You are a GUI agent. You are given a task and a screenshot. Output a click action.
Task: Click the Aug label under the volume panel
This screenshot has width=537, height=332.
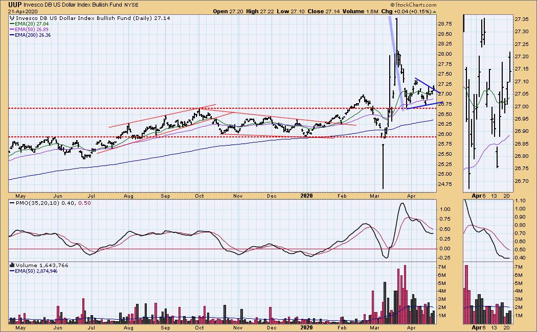tap(128, 328)
